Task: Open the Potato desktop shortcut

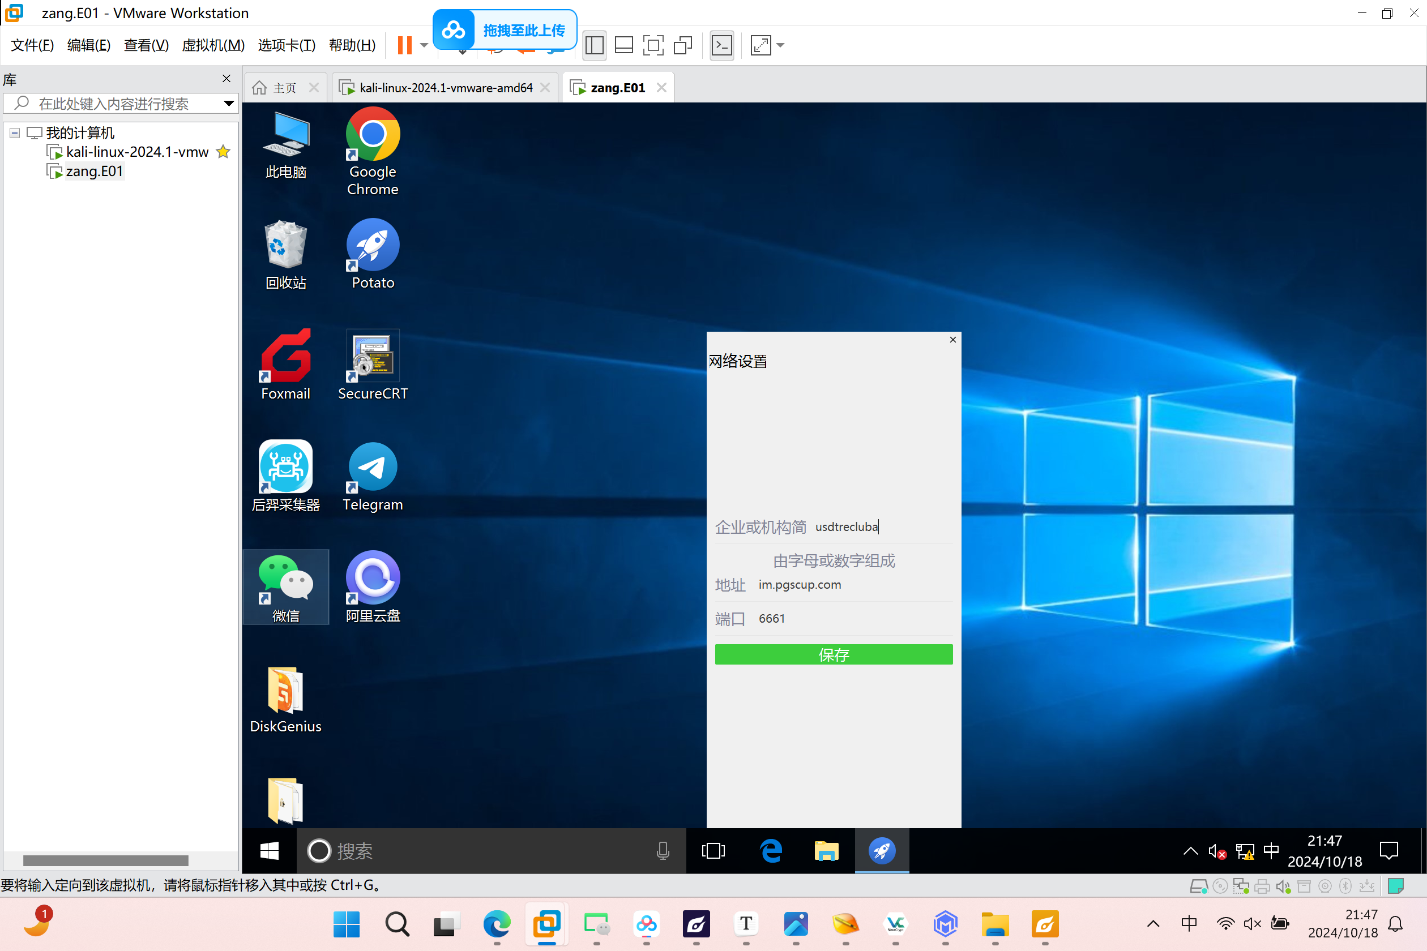Action: click(373, 254)
